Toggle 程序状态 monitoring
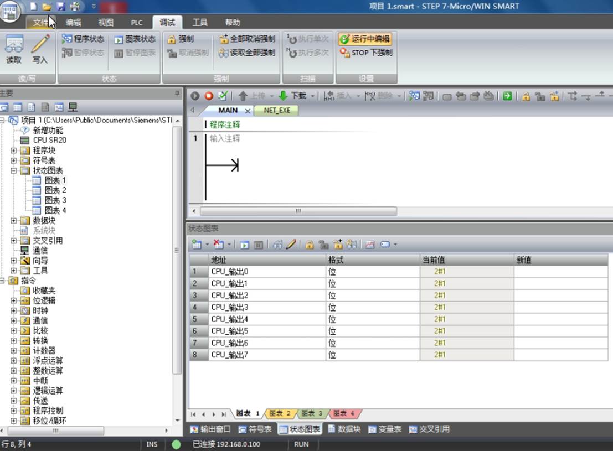The width and height of the screenshot is (613, 451). pos(83,39)
